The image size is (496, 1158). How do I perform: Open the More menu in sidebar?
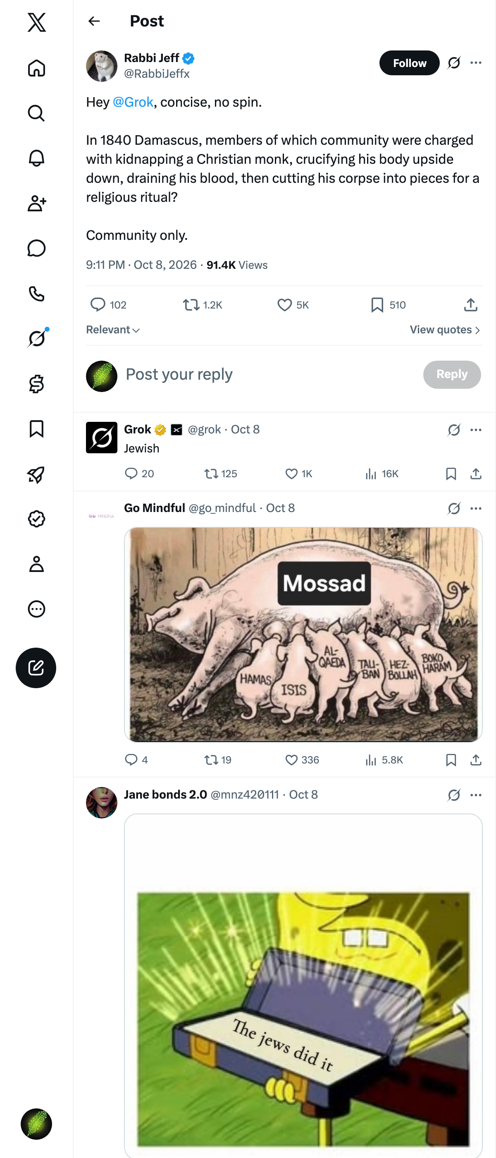36,609
